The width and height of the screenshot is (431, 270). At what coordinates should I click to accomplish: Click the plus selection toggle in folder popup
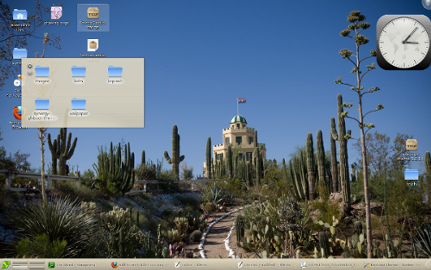point(30,66)
